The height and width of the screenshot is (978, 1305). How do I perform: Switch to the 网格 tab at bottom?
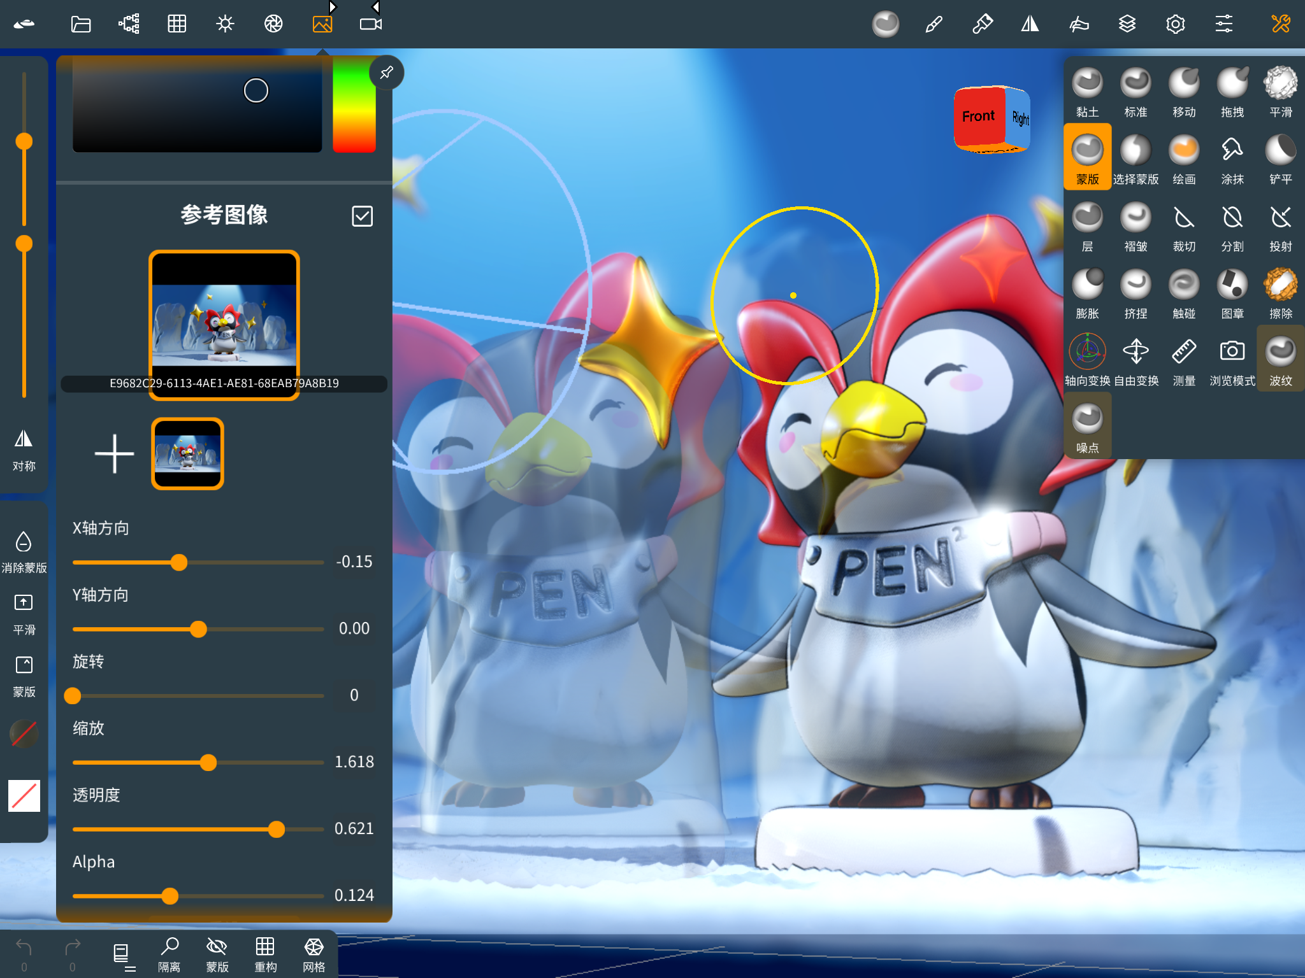pos(314,953)
